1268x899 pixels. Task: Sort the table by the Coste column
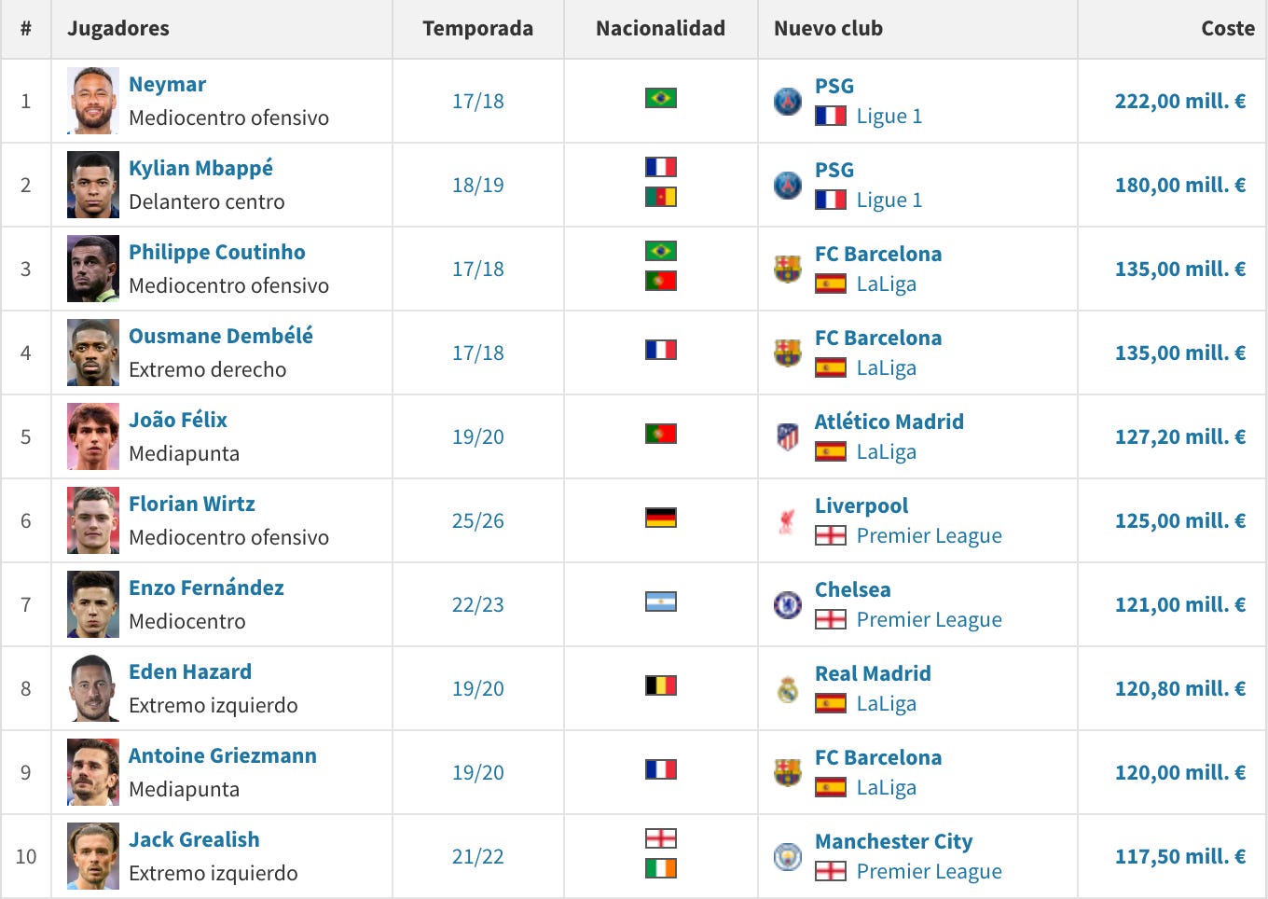1228,28
